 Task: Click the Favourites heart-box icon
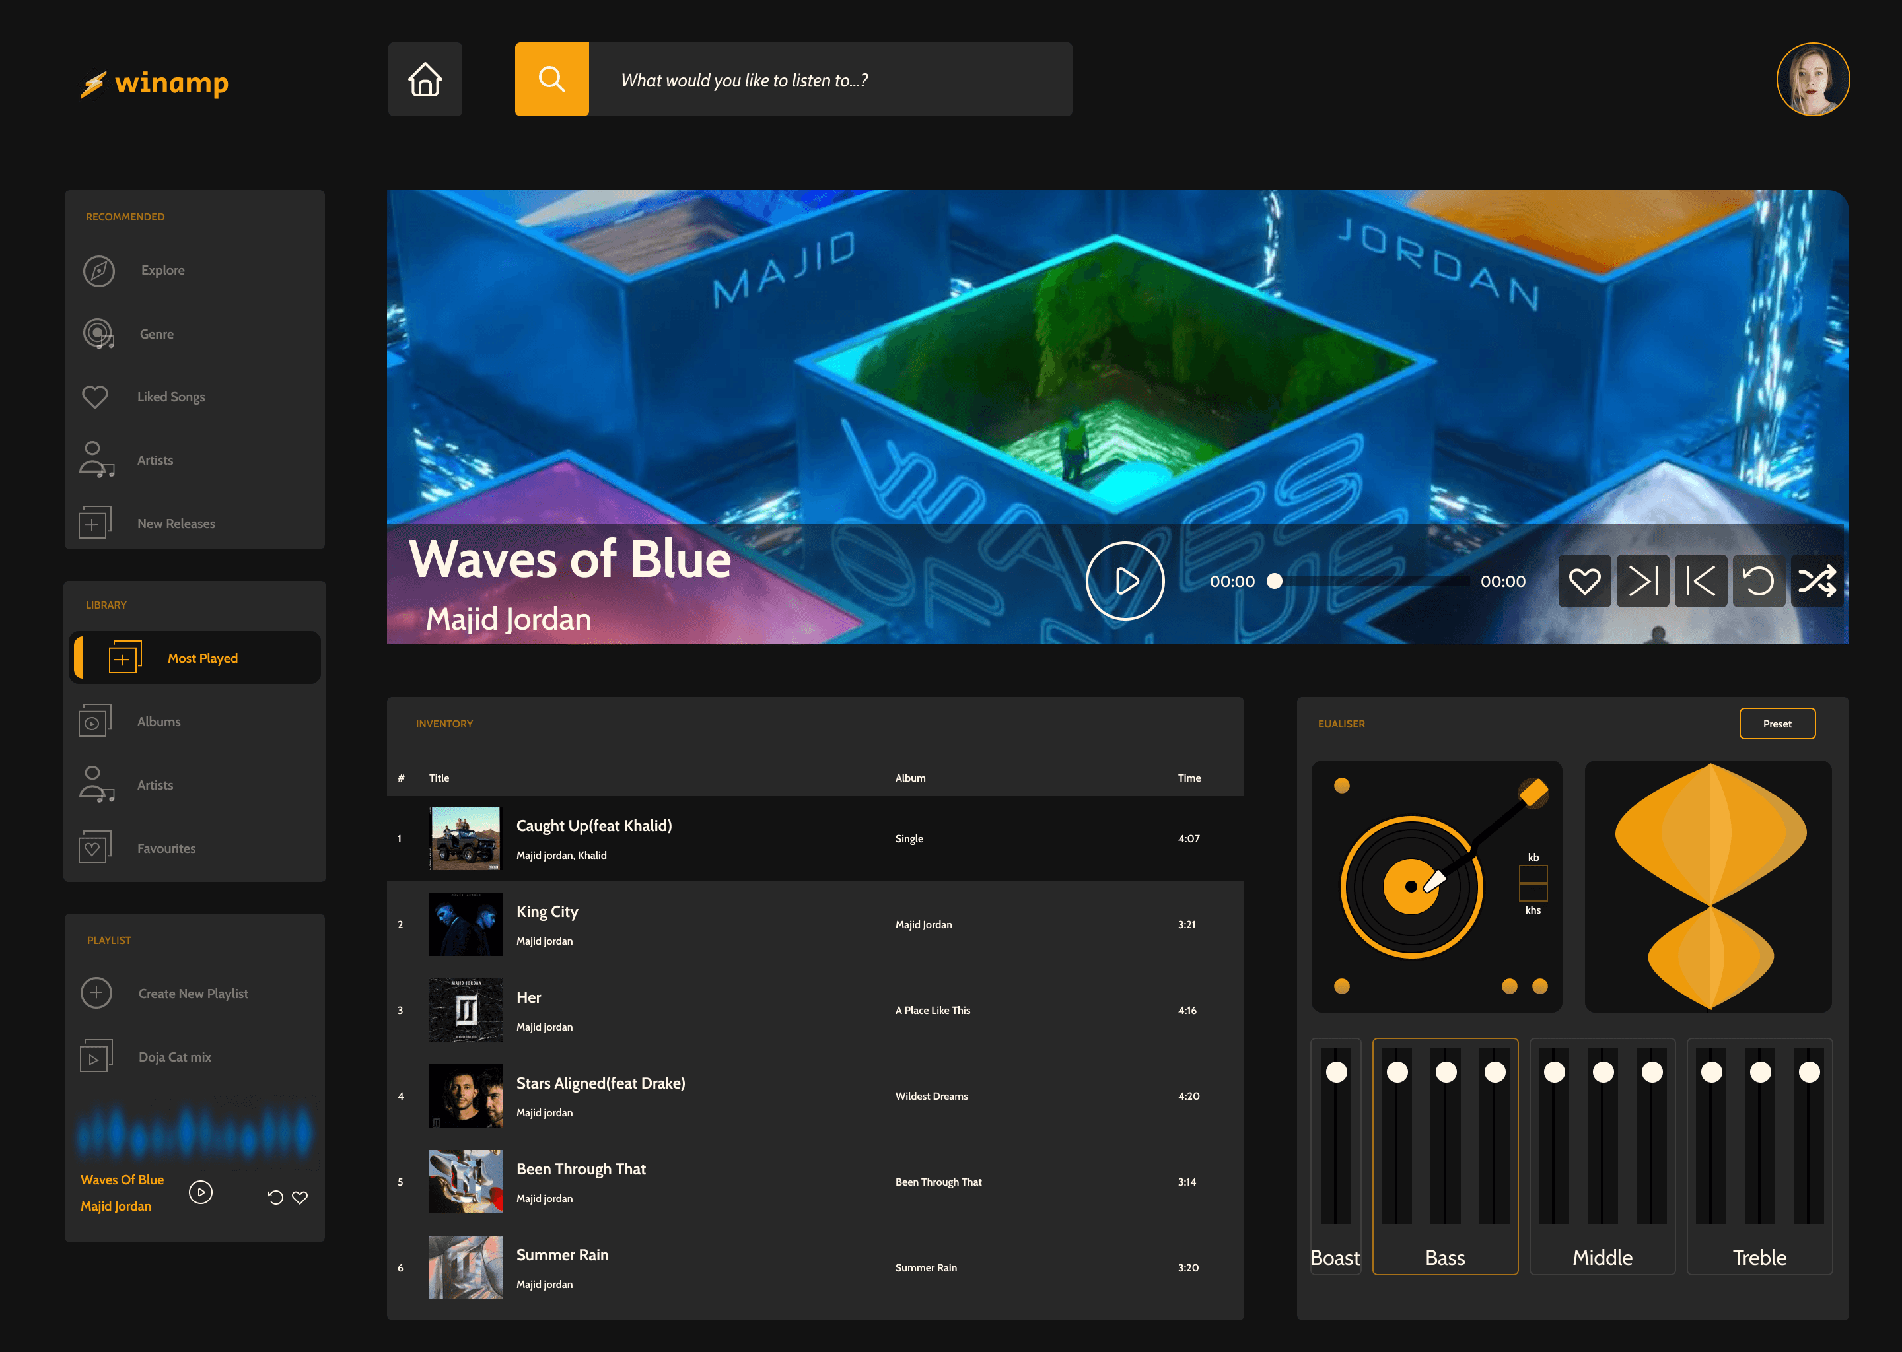pyautogui.click(x=95, y=848)
